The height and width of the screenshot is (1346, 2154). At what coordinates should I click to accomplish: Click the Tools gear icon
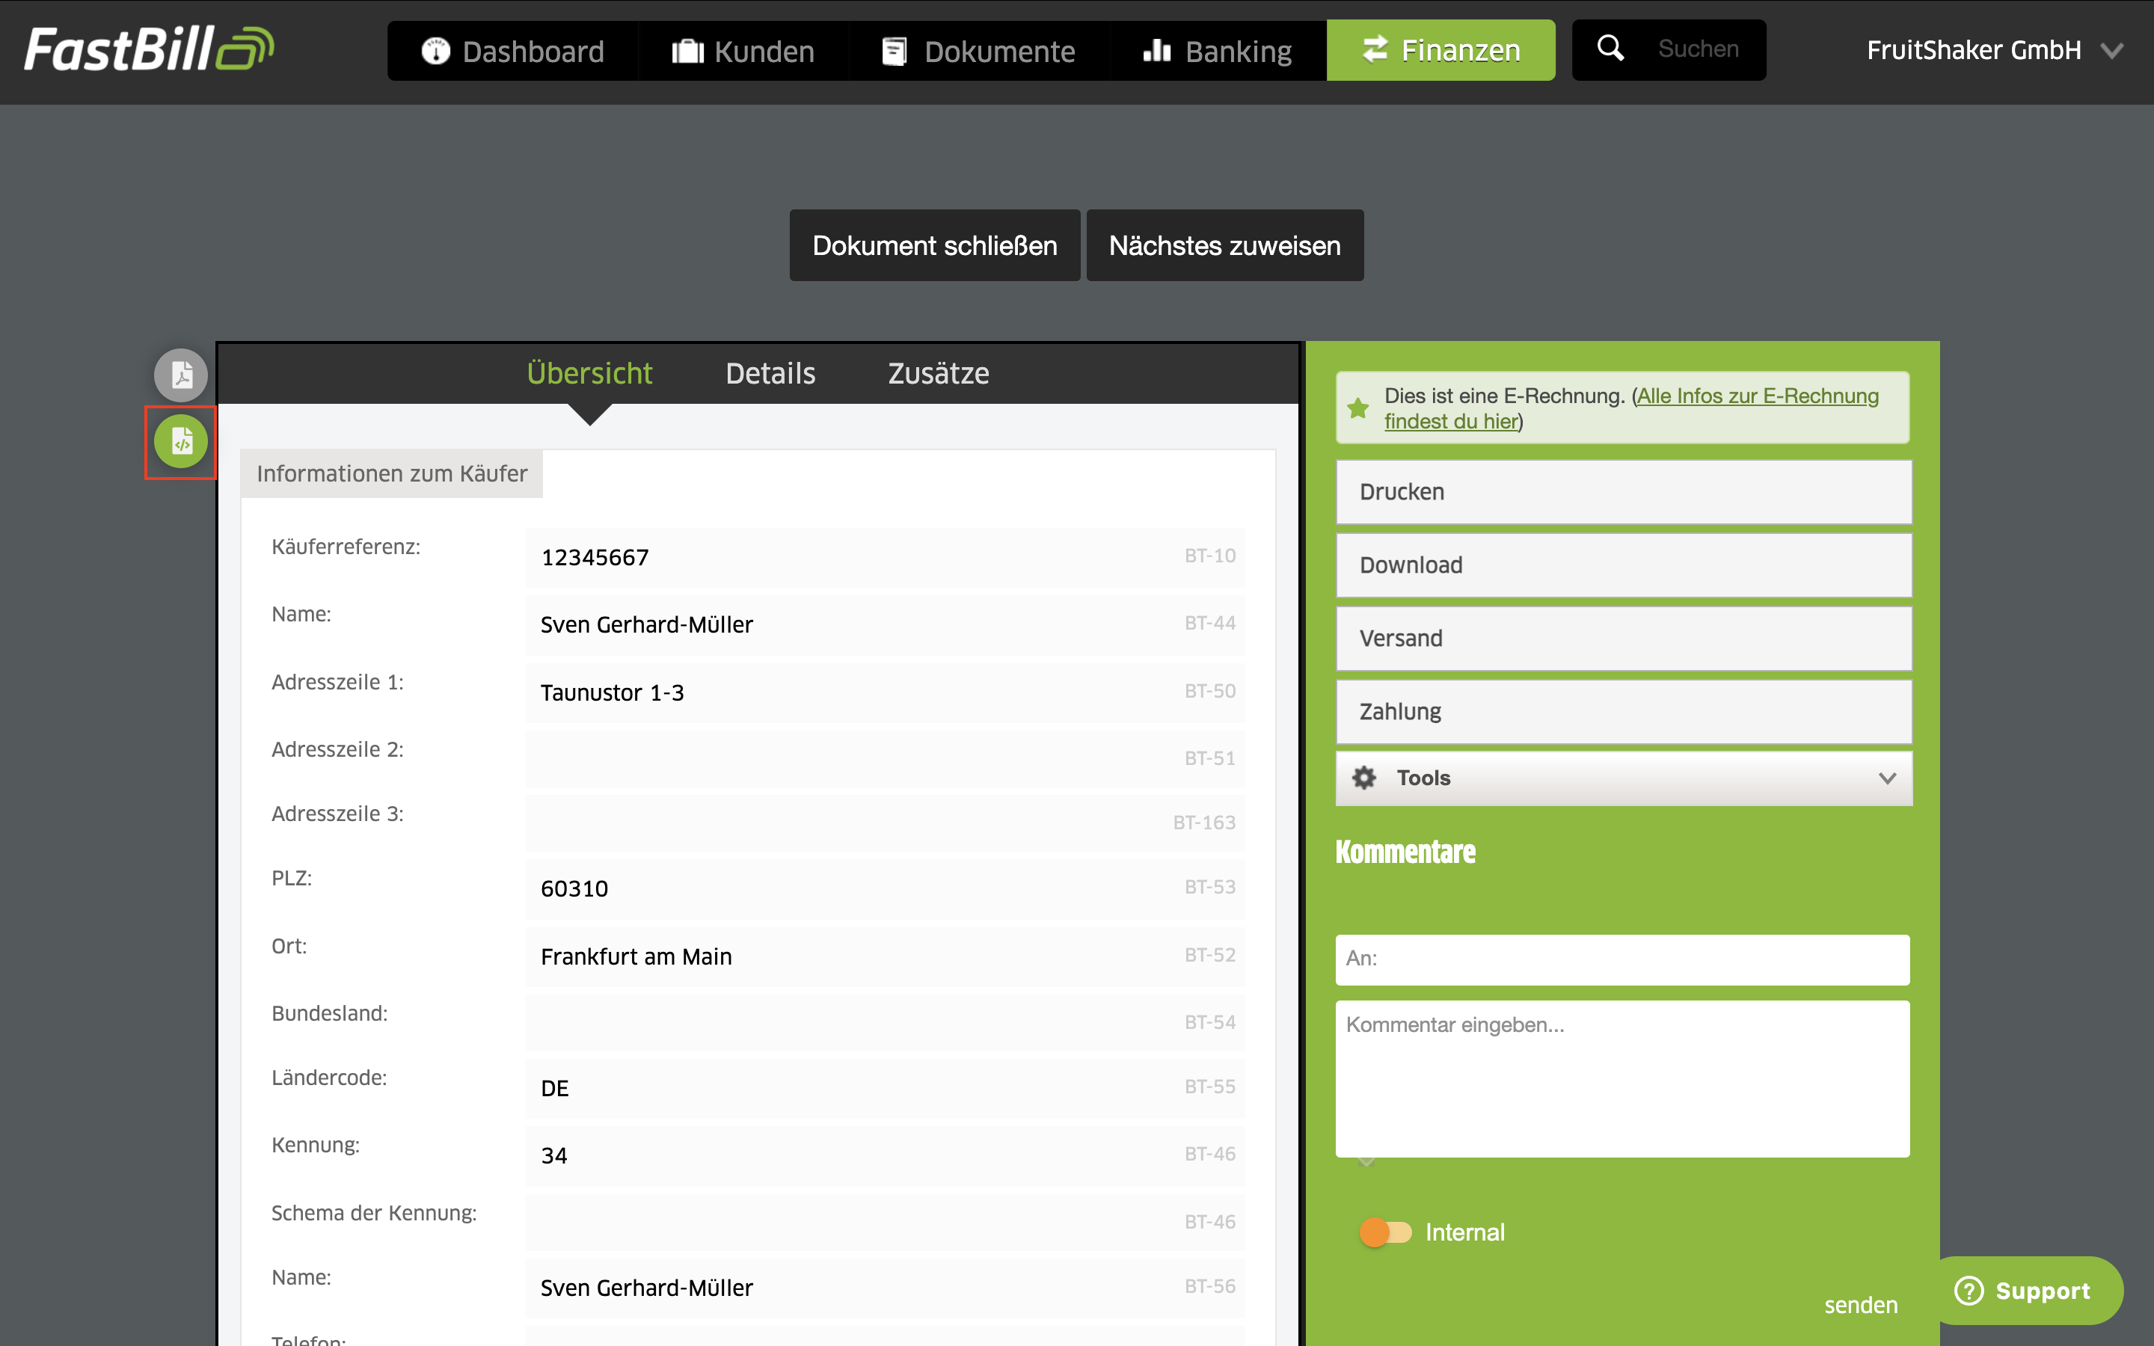[x=1363, y=778]
